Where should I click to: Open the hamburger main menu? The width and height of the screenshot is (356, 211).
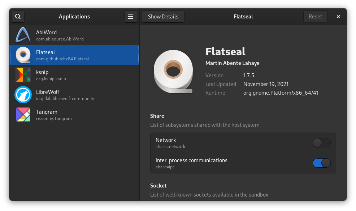click(130, 16)
